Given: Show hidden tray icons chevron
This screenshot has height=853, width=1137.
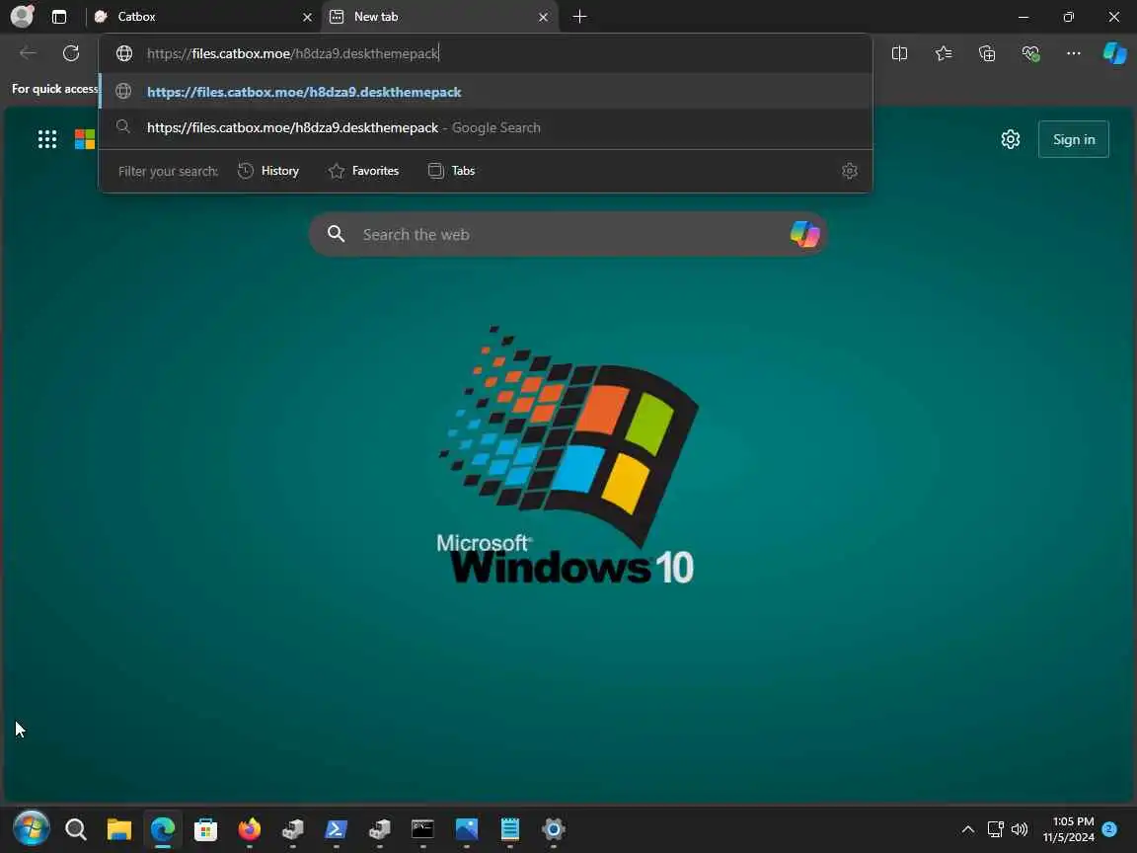Looking at the screenshot, I should (x=968, y=829).
